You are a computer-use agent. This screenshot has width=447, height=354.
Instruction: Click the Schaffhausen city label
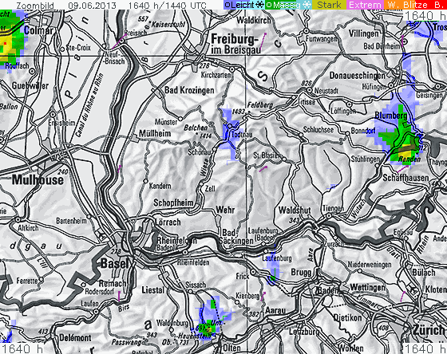click(405, 179)
